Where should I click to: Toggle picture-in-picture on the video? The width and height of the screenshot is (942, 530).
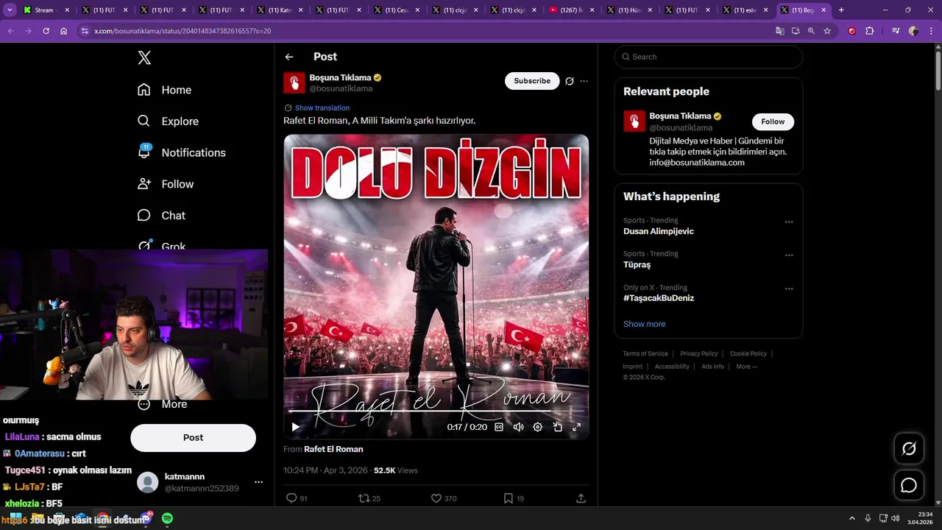557,427
